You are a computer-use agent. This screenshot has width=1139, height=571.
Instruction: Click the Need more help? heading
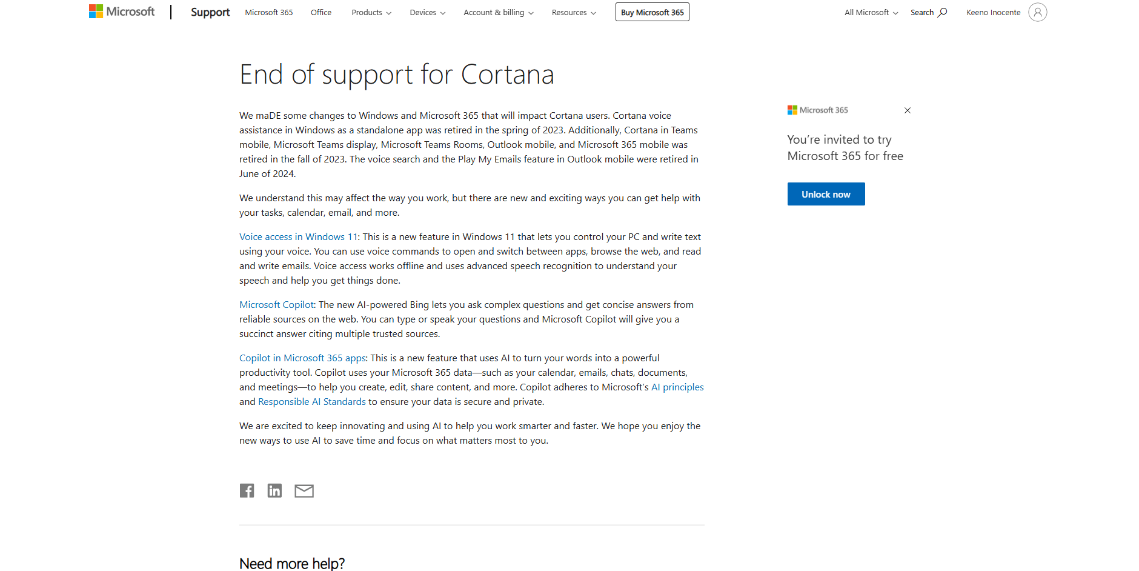pyautogui.click(x=292, y=563)
